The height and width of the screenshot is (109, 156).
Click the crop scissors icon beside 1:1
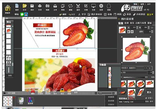tap(150, 68)
